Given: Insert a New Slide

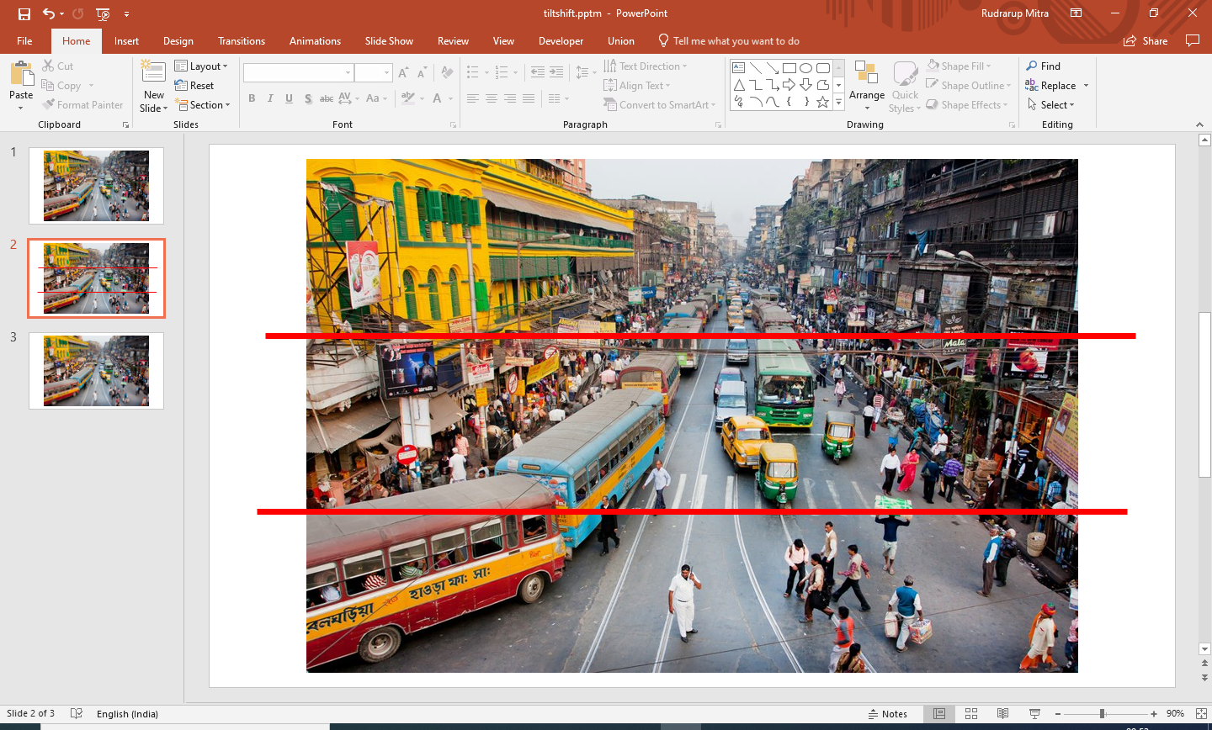Looking at the screenshot, I should click(154, 86).
